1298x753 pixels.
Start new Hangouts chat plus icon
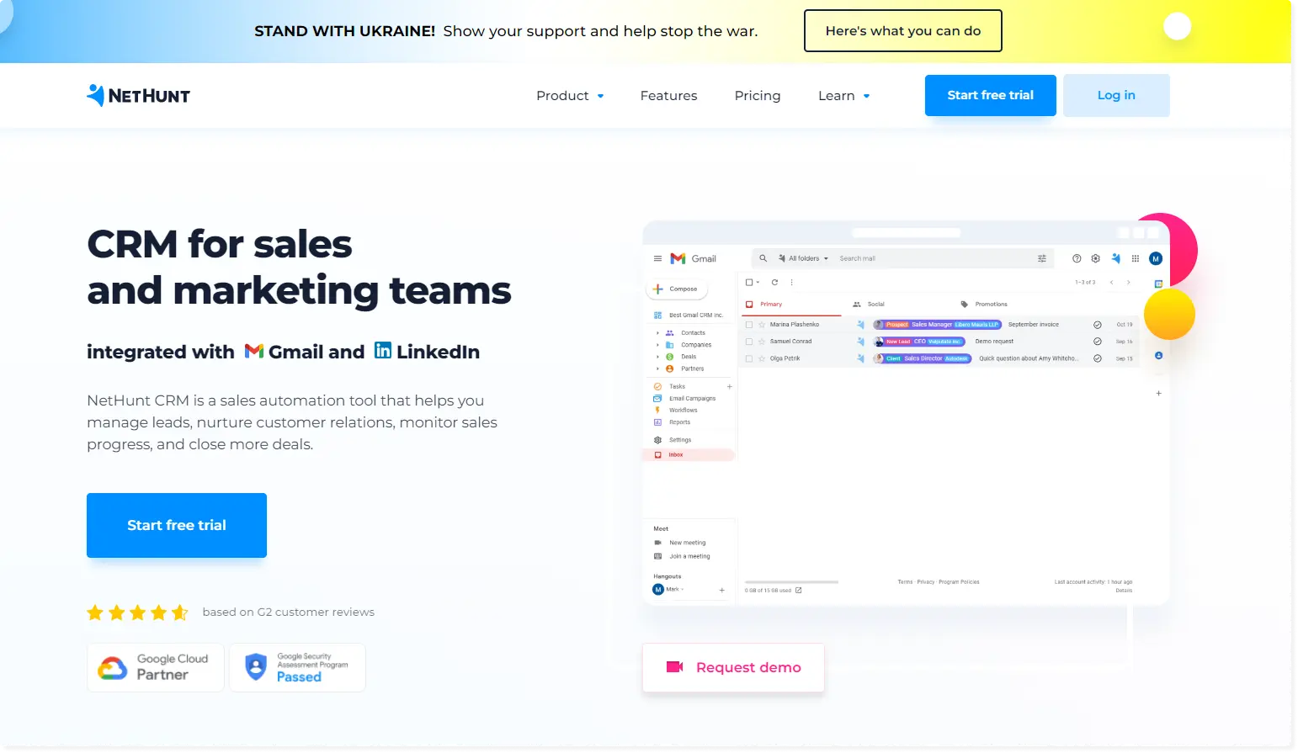click(722, 590)
